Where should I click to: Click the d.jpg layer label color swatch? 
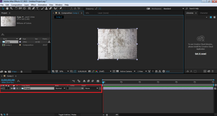coord(14,88)
